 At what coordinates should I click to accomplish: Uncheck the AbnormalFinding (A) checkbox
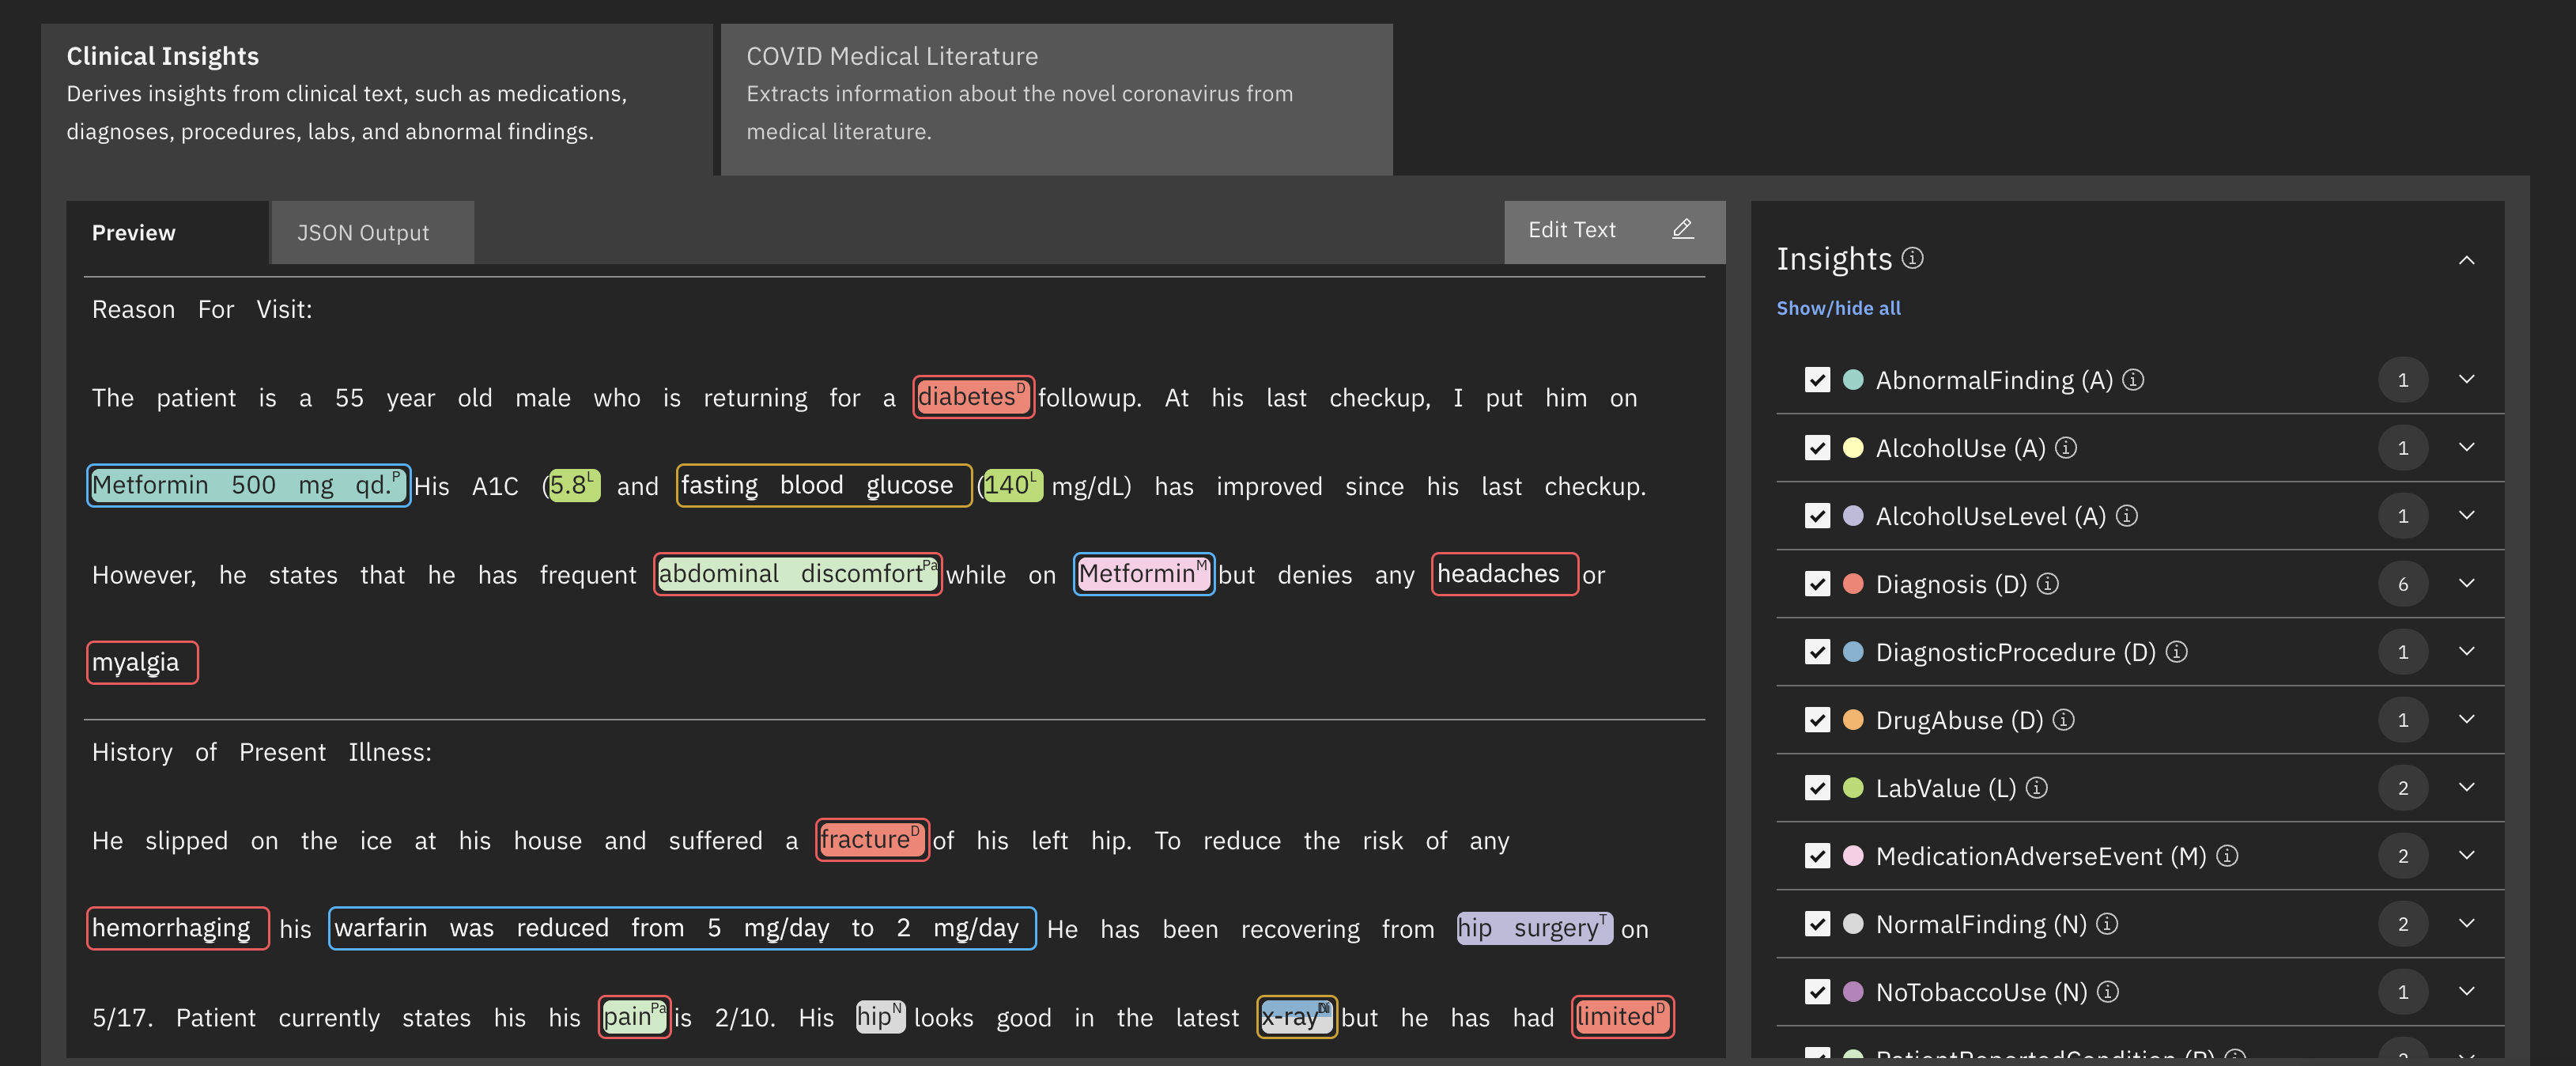click(x=1817, y=380)
